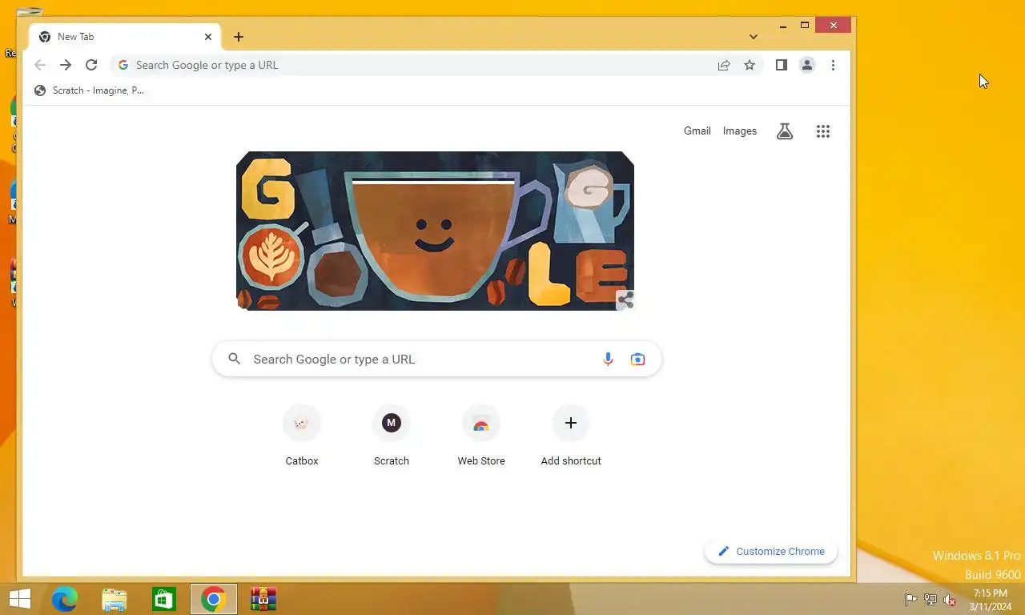This screenshot has width=1025, height=615.
Task: Click the Google search box
Action: click(x=436, y=359)
